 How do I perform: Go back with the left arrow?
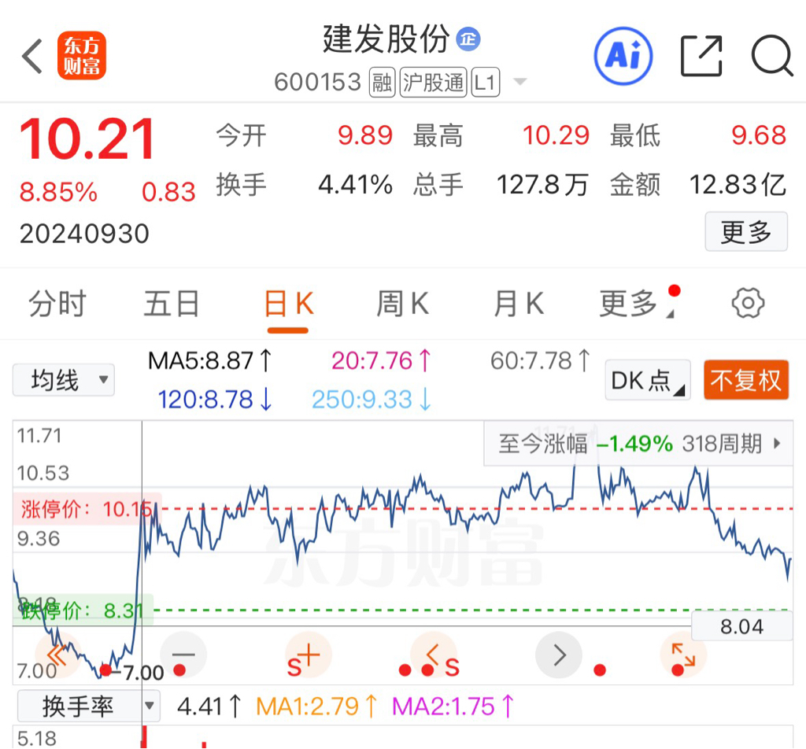point(31,56)
